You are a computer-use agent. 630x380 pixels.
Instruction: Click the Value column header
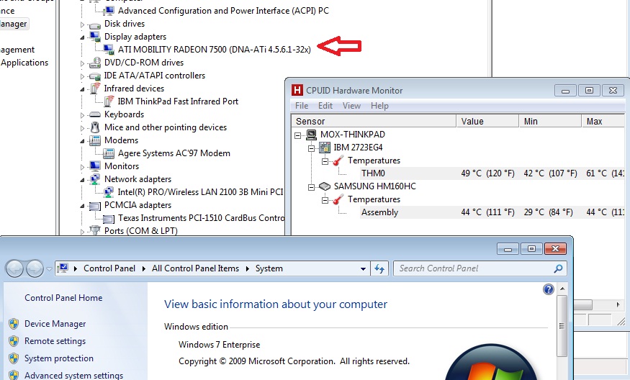[x=487, y=122]
